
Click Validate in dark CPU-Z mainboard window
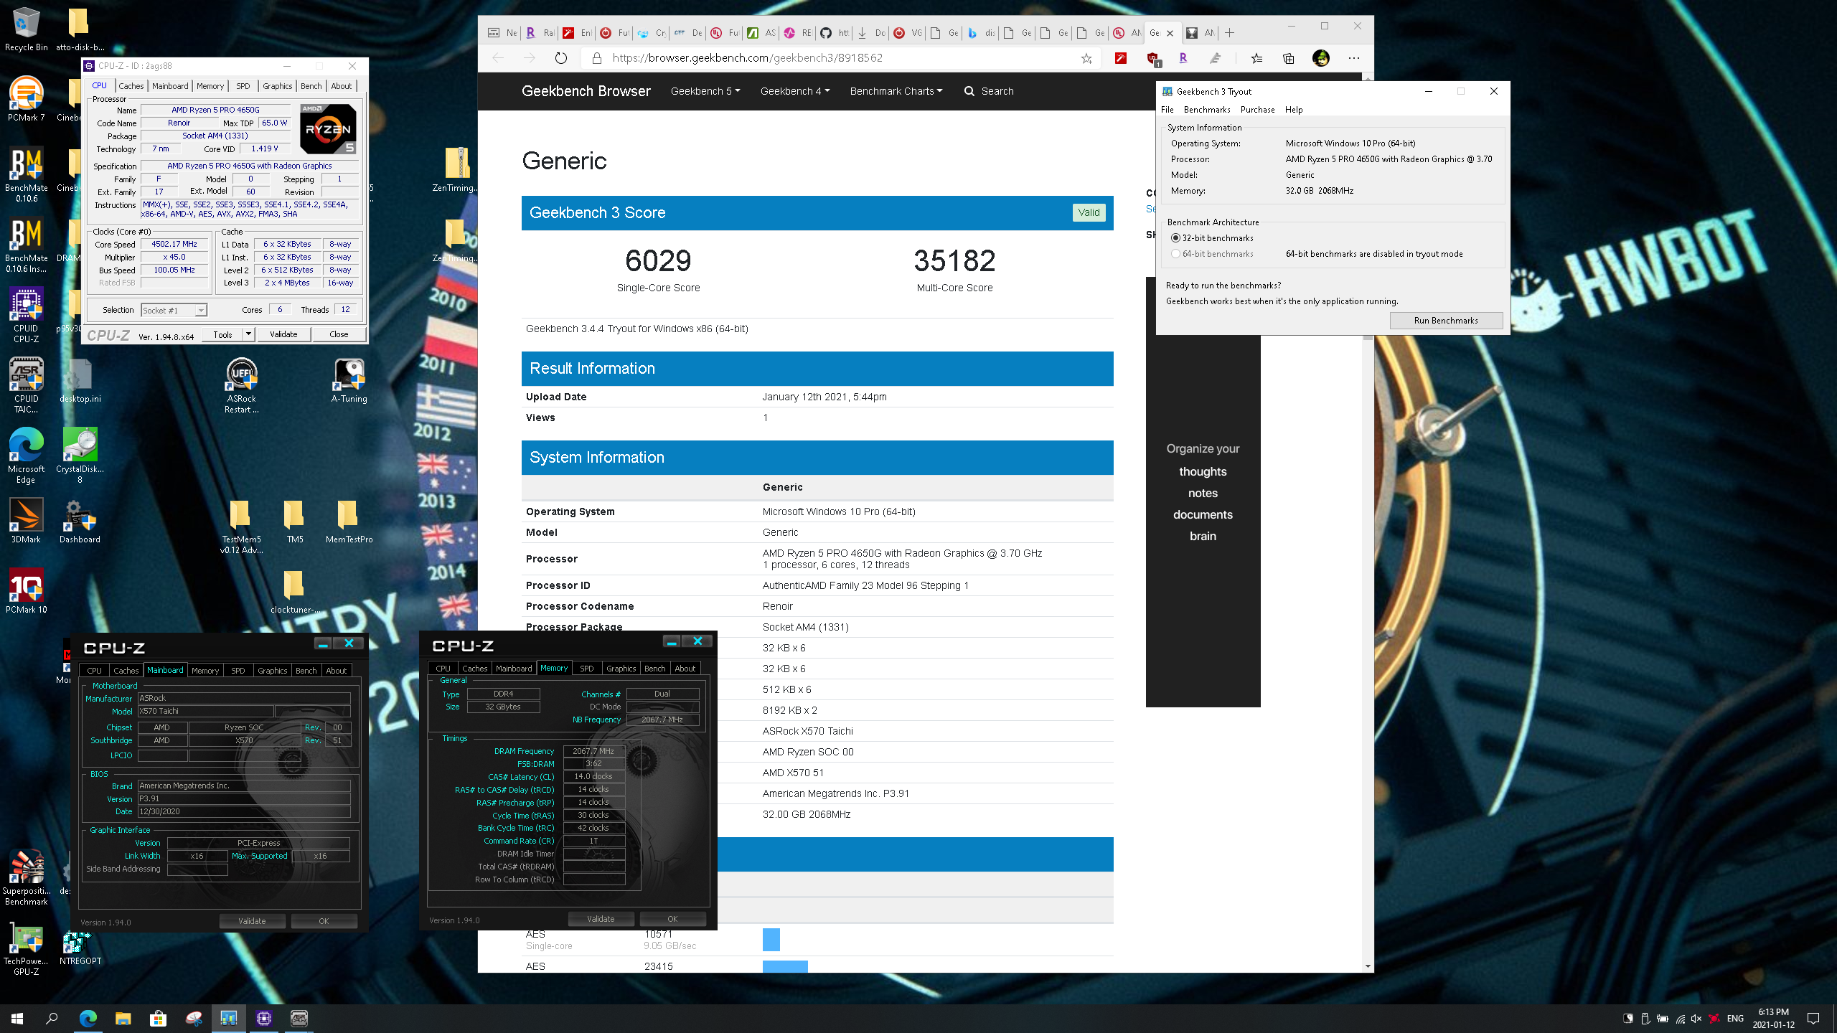pos(252,921)
